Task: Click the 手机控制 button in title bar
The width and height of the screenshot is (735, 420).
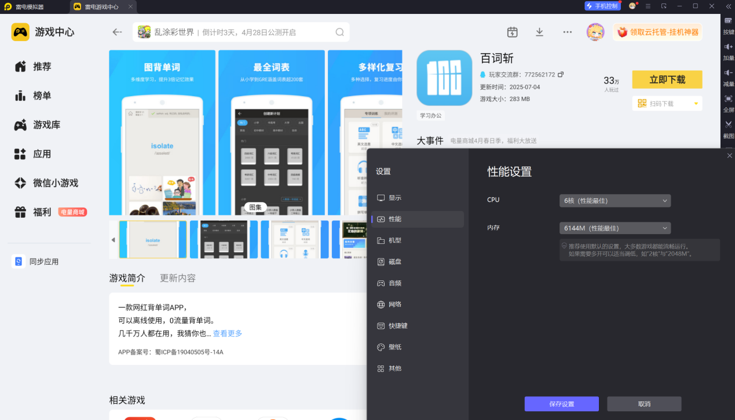Action: point(603,6)
